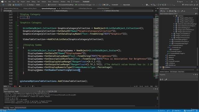Click the Solution Explorer search magnifier icon

pyautogui.click(x=196, y=14)
